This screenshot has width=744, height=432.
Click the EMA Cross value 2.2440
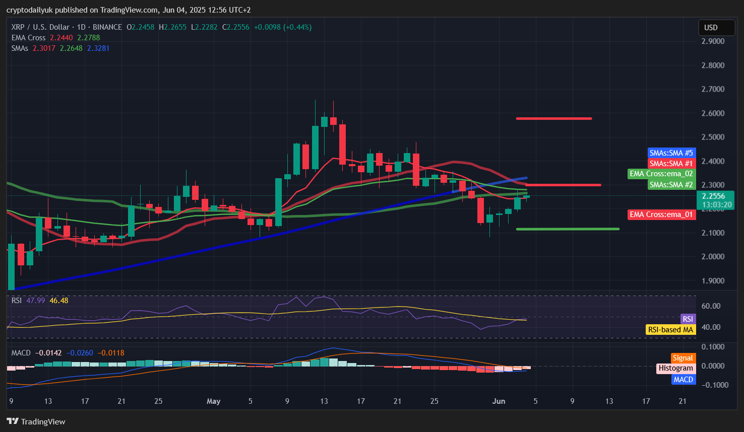(61, 38)
